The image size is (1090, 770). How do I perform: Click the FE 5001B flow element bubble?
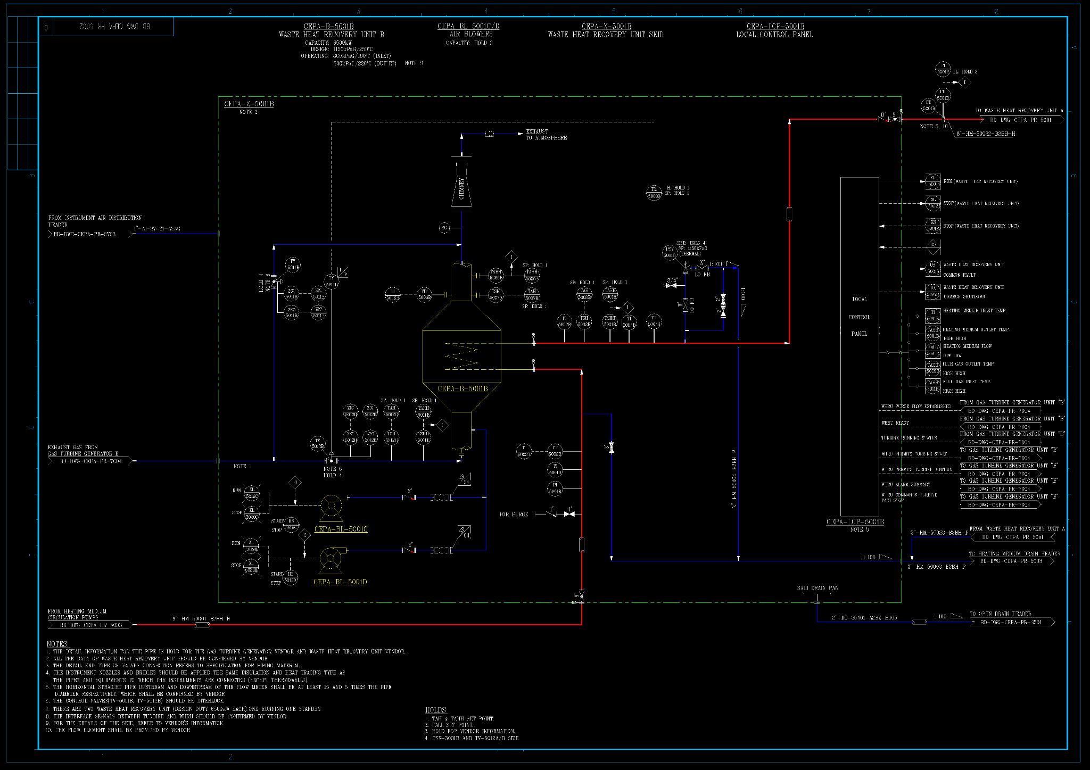coord(929,105)
